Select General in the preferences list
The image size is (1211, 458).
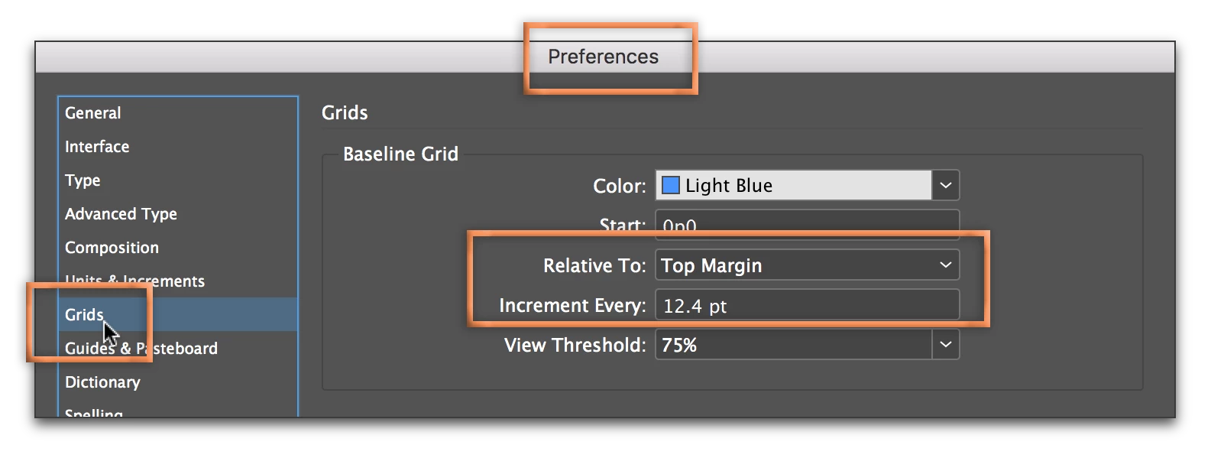point(93,113)
